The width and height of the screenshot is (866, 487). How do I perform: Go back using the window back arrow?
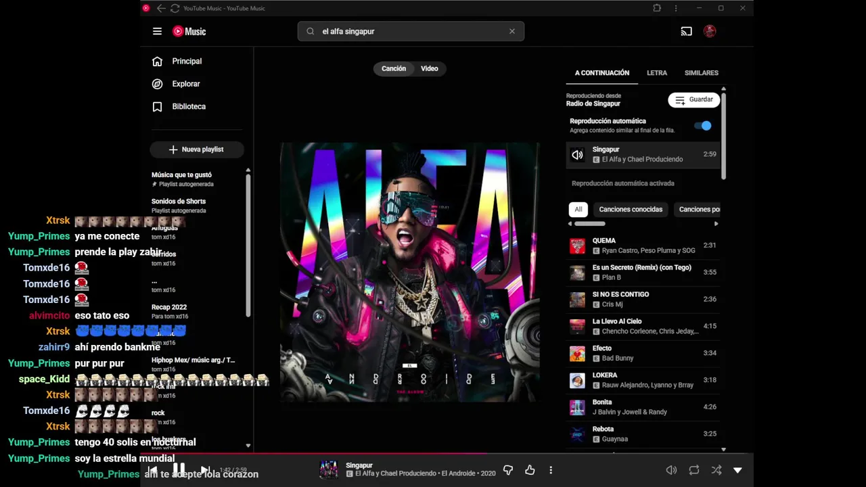[x=161, y=8]
